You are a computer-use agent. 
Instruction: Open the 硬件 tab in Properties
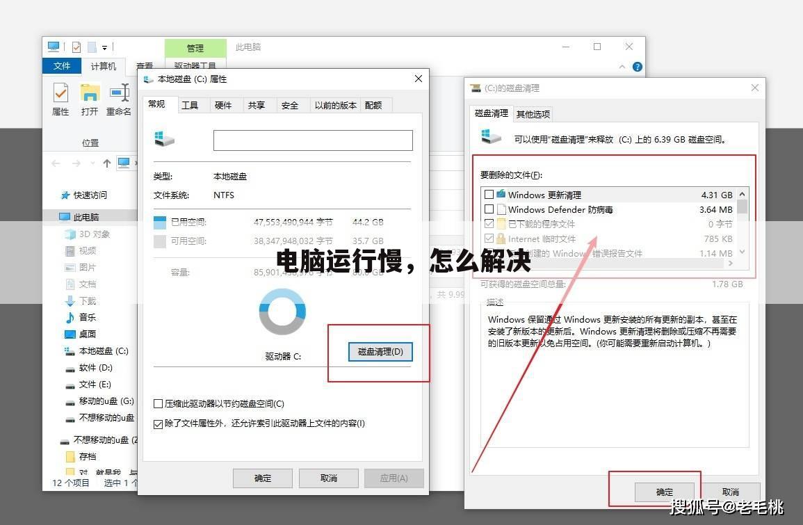tap(223, 105)
